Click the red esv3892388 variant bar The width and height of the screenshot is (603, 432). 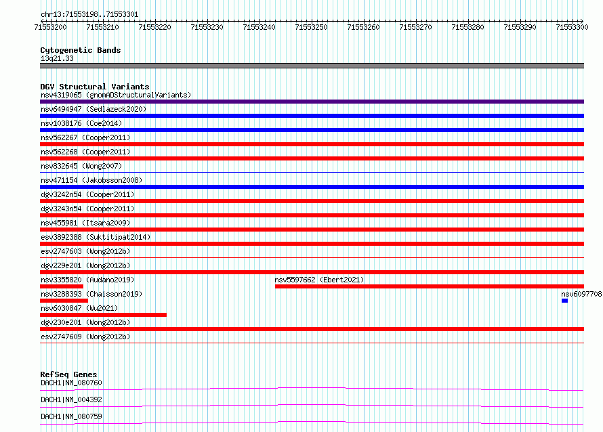click(x=312, y=244)
